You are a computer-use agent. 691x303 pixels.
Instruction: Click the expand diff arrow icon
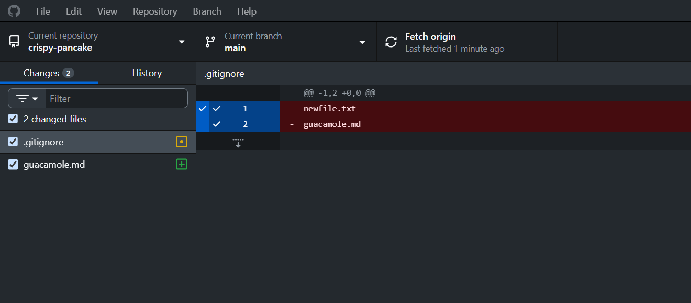[238, 143]
